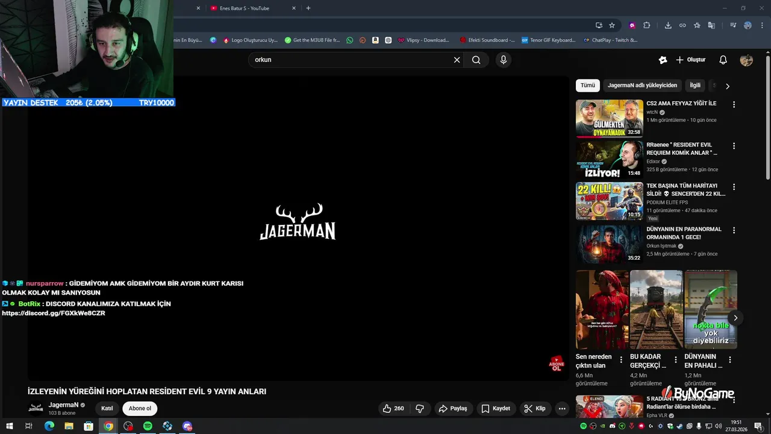Image resolution: width=771 pixels, height=434 pixels.
Task: Click the page vertical scrollbar
Action: [x=768, y=118]
